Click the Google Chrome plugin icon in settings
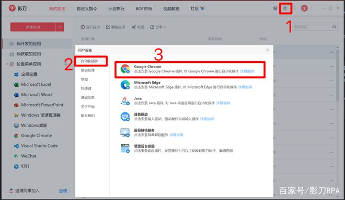The width and height of the screenshot is (345, 200). click(125, 69)
